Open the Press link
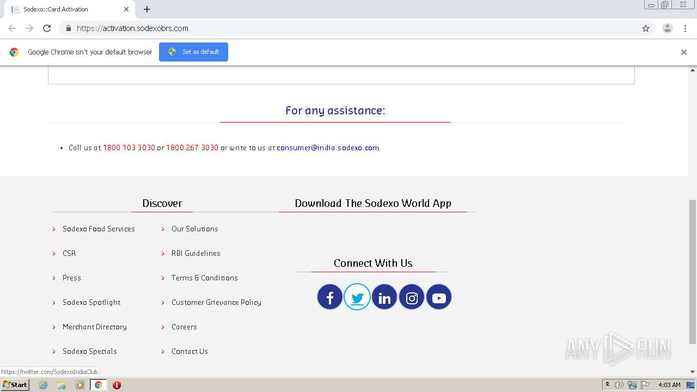 click(72, 278)
